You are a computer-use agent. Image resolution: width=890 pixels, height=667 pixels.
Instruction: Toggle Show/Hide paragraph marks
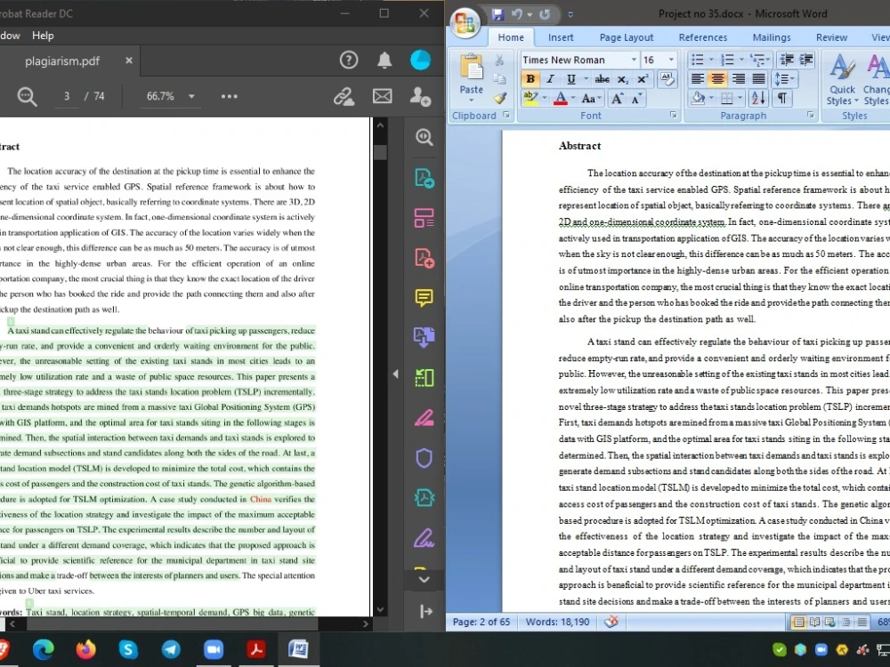[782, 98]
